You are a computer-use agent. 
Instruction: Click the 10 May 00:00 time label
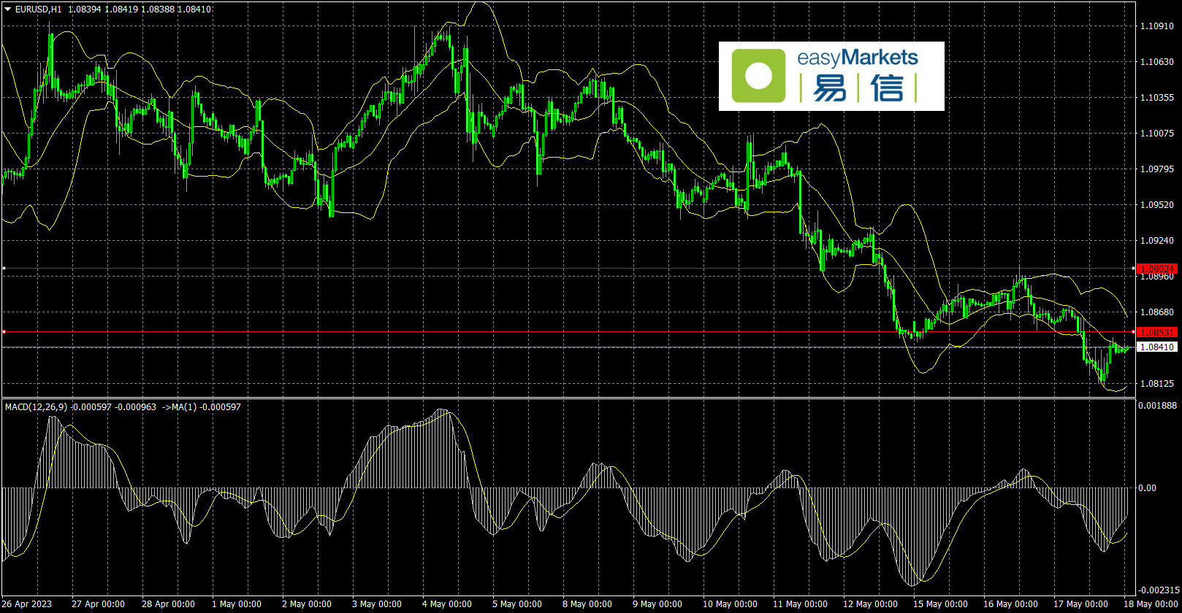[x=730, y=604]
